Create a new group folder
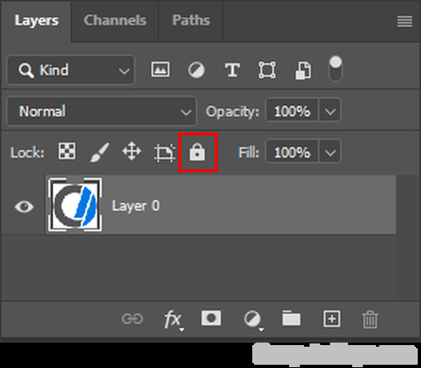This screenshot has height=368, width=421. pos(292,318)
